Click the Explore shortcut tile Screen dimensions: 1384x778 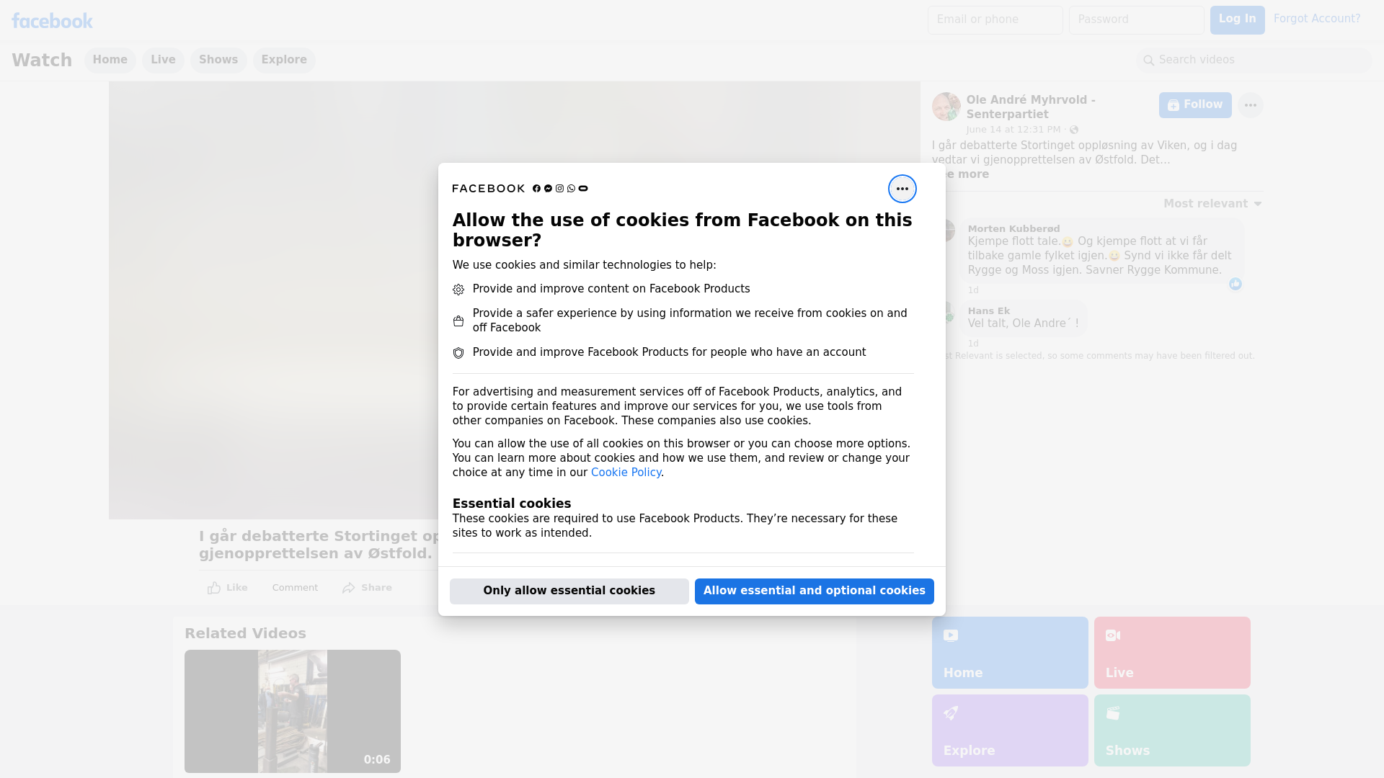click(1010, 730)
